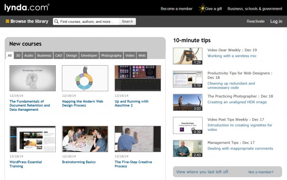Select the Photography tab
The width and height of the screenshot is (287, 180).
[x=111, y=55]
